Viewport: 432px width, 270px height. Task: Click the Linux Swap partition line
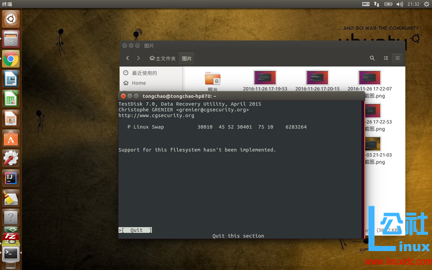[217, 127]
